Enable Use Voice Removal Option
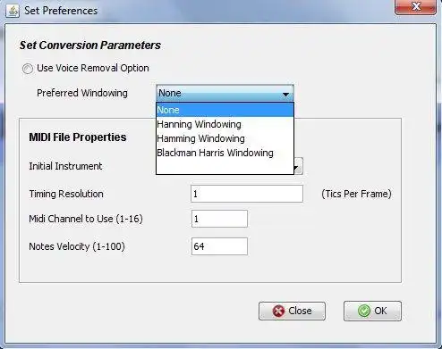This screenshot has width=442, height=349. click(28, 69)
